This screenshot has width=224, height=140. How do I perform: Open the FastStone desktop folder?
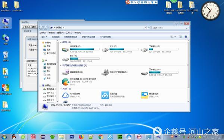point(17,6)
